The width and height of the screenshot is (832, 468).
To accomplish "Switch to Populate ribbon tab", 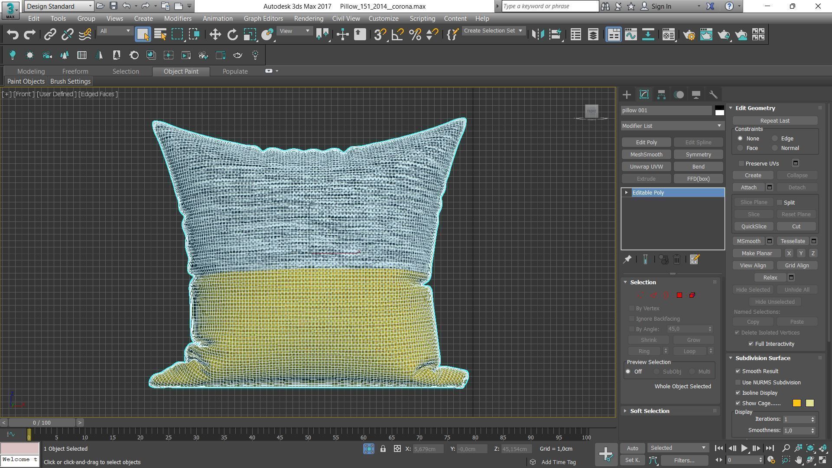I will (x=235, y=71).
